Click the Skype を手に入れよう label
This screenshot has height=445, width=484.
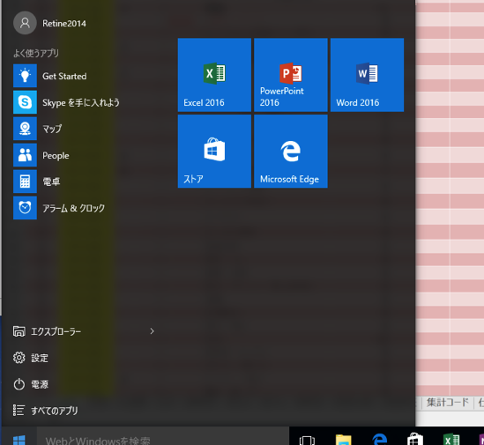[81, 102]
